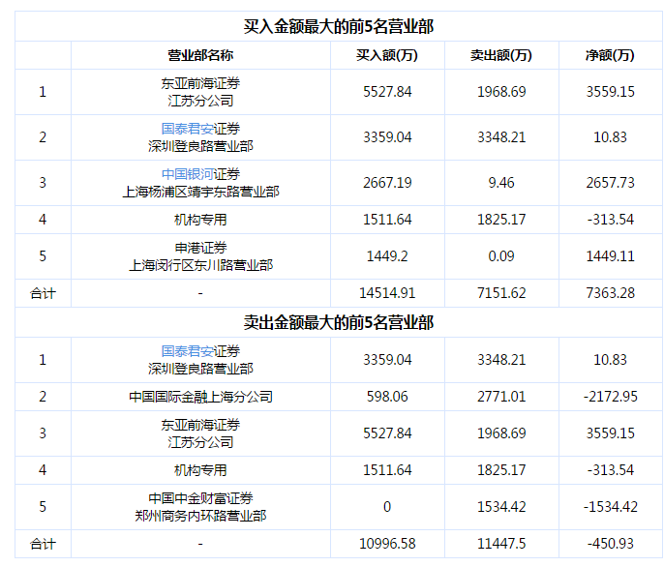Click 机构专用 in buy table row 4

coord(200,220)
